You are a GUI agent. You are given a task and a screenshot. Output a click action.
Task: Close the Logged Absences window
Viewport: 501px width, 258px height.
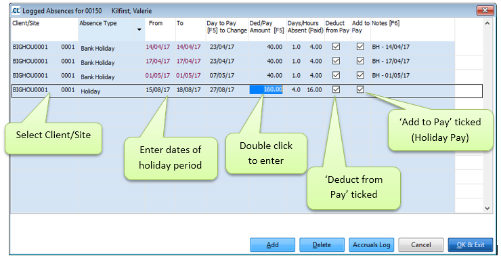point(485,11)
